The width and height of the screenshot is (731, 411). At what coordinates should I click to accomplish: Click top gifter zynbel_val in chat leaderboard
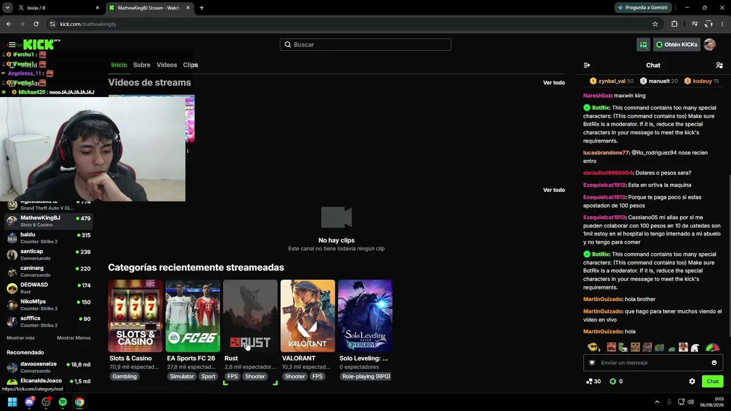(612, 81)
